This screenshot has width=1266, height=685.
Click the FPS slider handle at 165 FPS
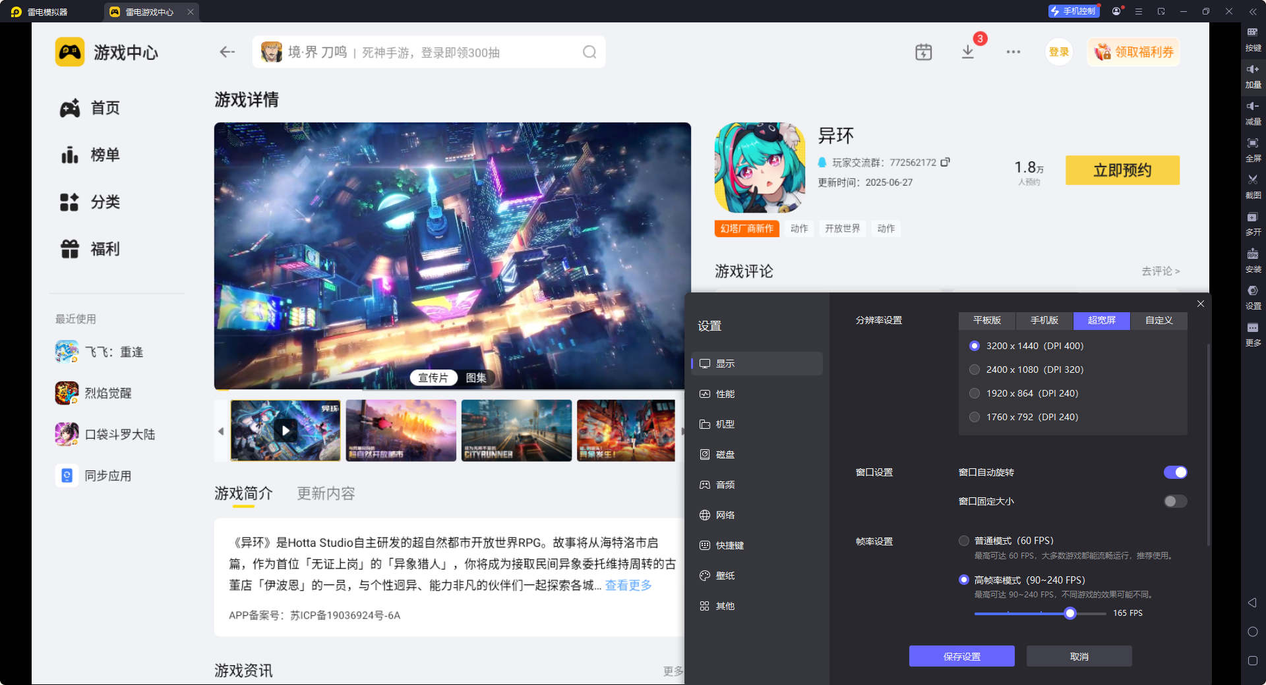click(x=1070, y=613)
